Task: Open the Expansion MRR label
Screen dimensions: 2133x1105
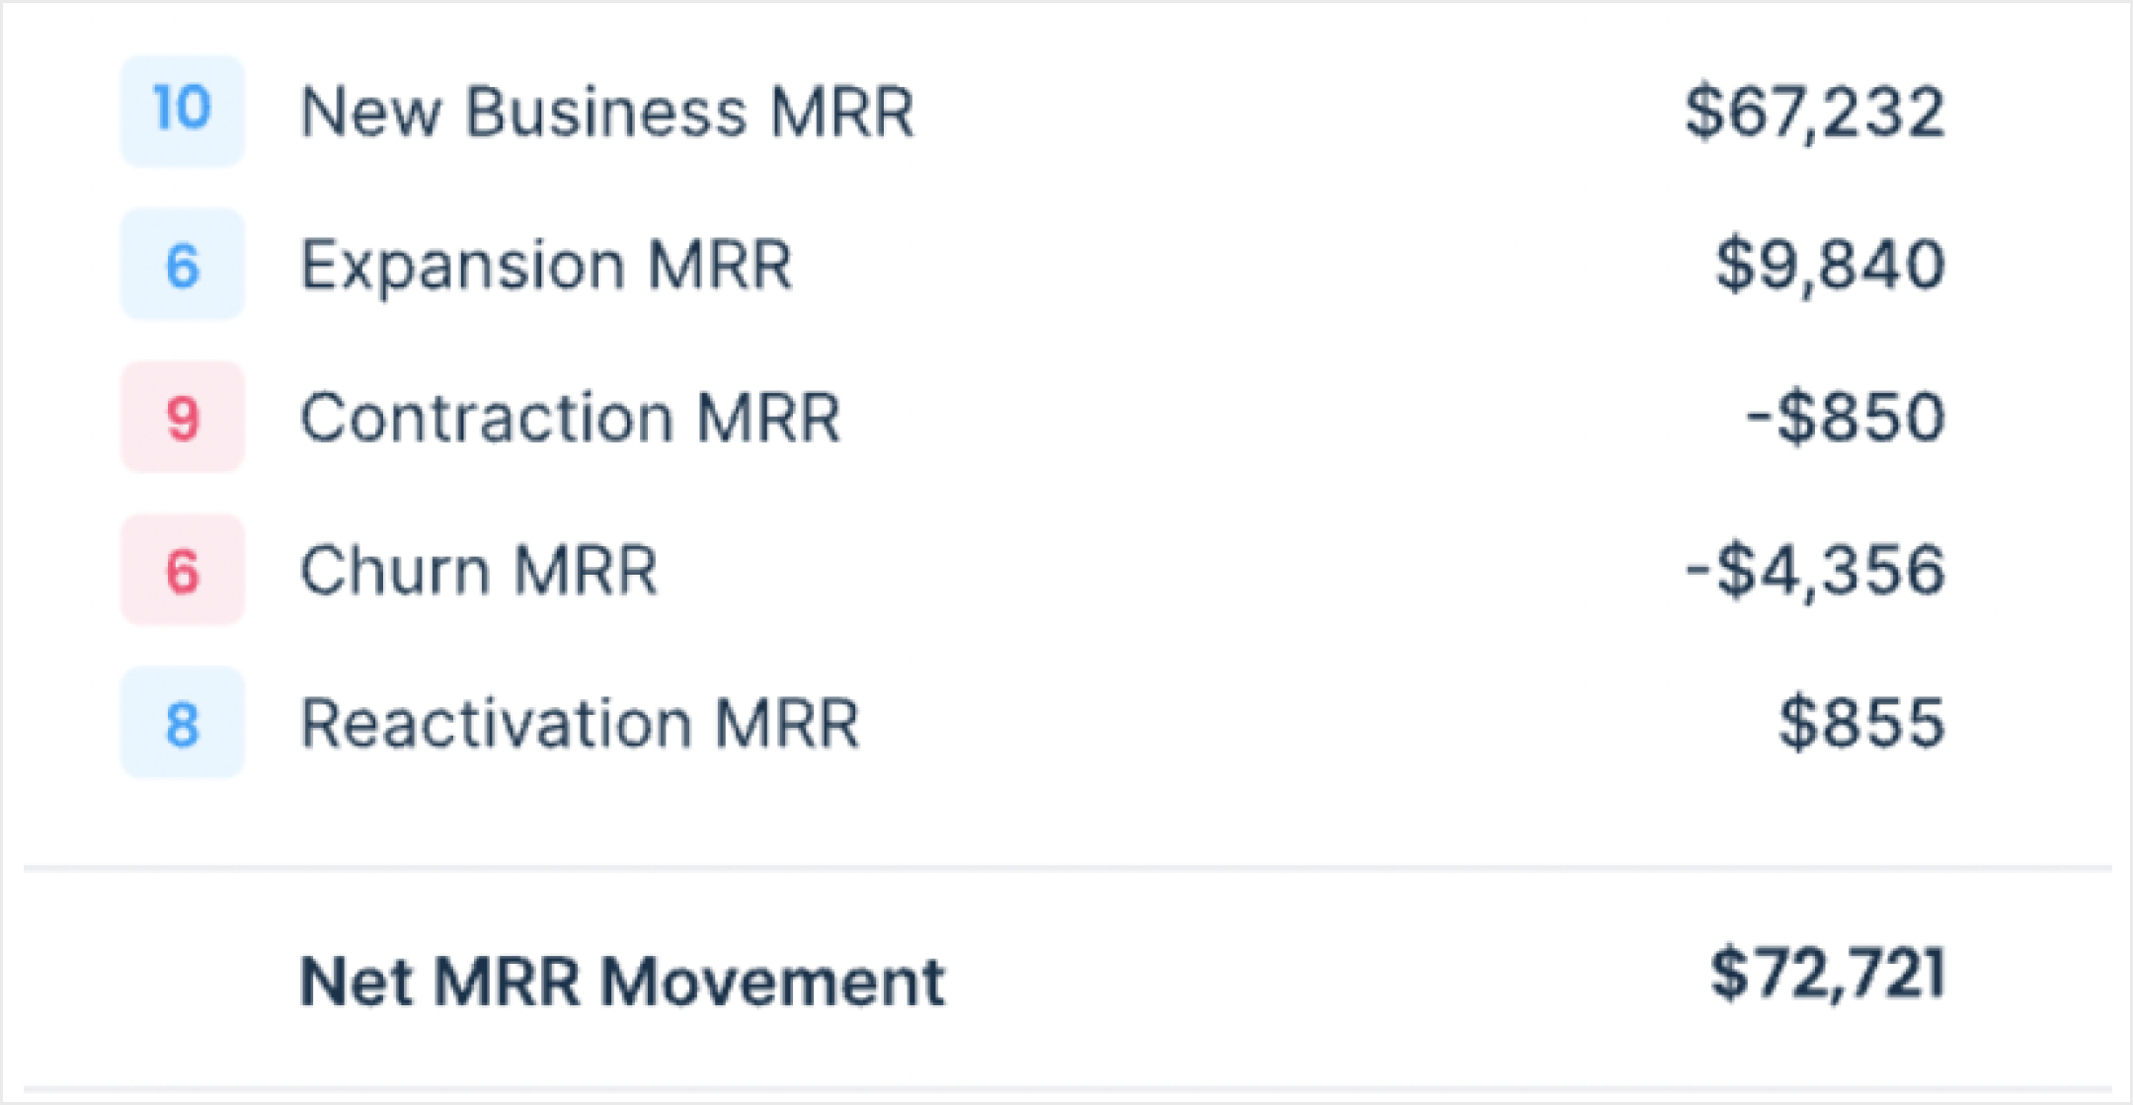Action: [545, 265]
